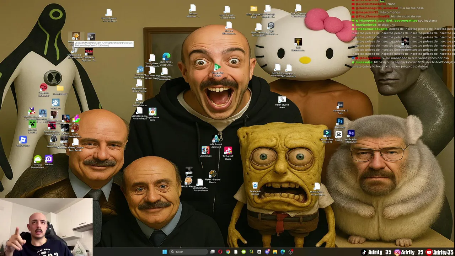Viewport: 455px width, 256px height.
Task: Launch Ableton Live 12 Suite shortcut
Action: tap(340, 108)
